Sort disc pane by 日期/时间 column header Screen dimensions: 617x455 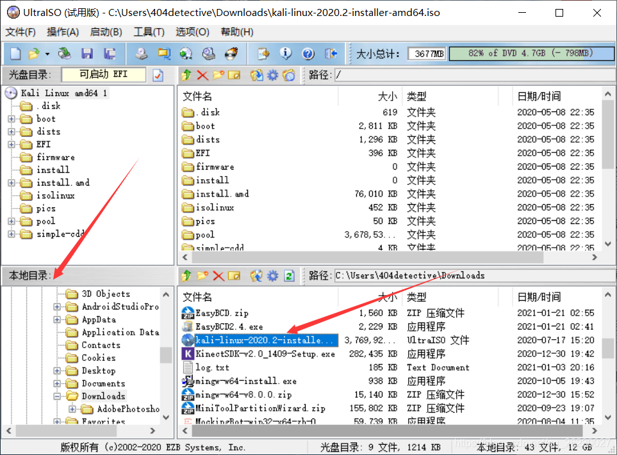tap(556, 96)
